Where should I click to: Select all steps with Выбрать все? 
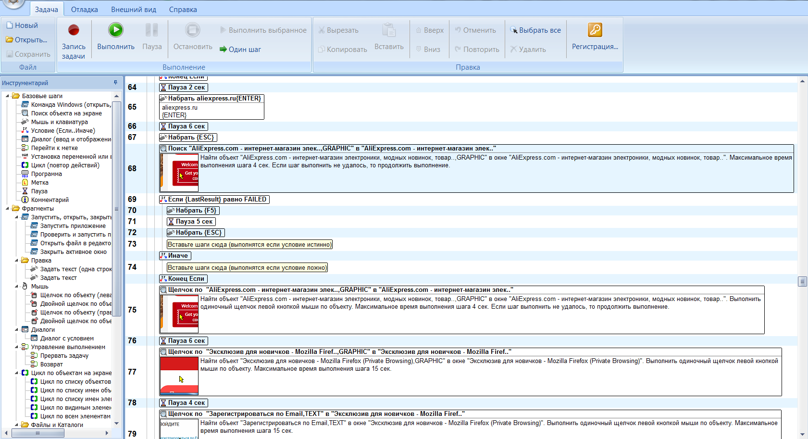535,30
